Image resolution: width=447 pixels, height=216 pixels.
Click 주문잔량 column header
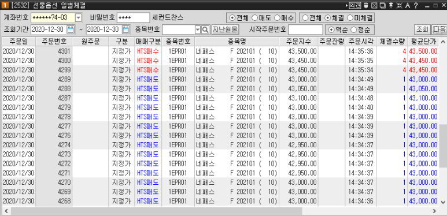coord(331,42)
